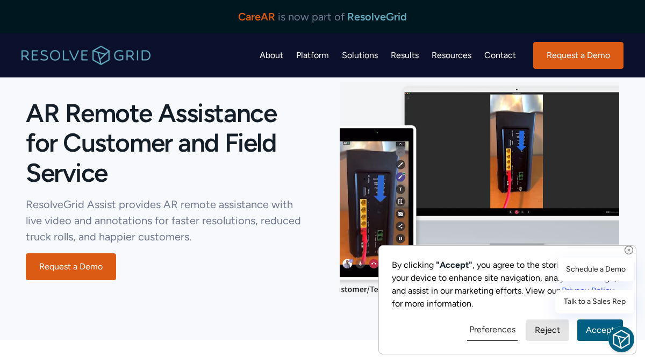The height and width of the screenshot is (363, 645).
Task: Open the Resources menu
Action: pyautogui.click(x=451, y=55)
